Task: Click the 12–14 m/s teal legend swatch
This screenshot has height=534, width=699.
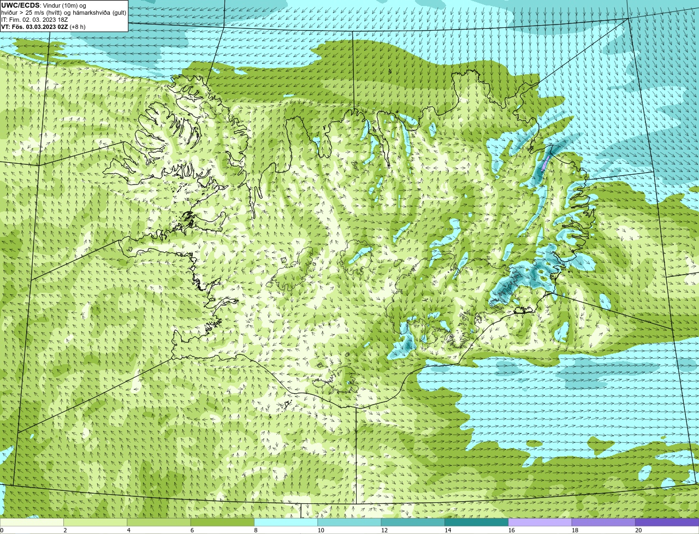Action: tap(413, 522)
